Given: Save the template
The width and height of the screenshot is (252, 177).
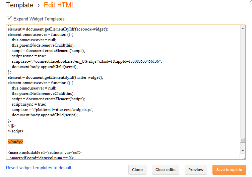Looking at the screenshot, I should coord(229,170).
